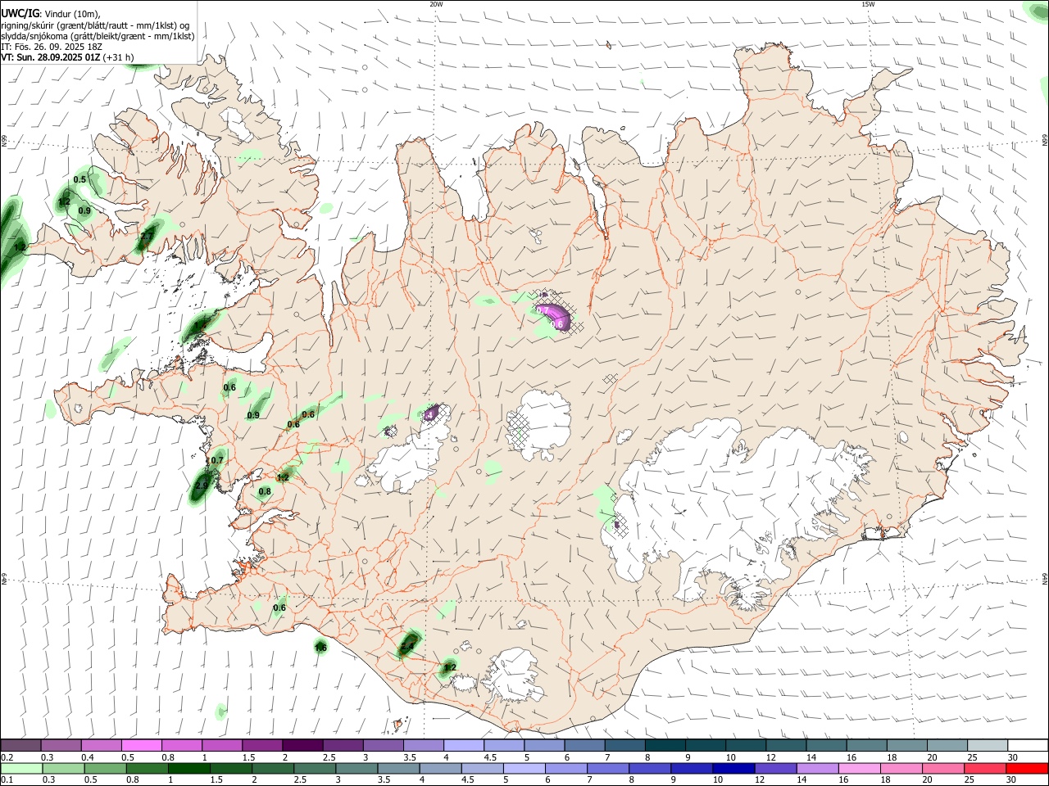Select the bright magenta 0.5–0.8 swatch in the upper legend

coord(142,745)
